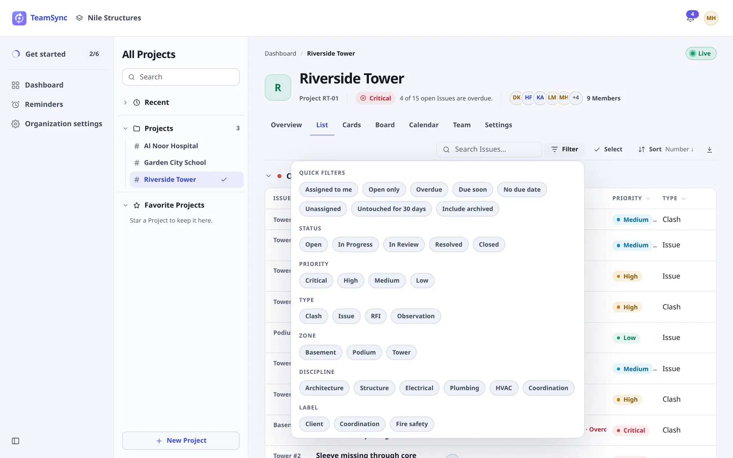The width and height of the screenshot is (733, 458).
Task: Collapse the Favorite Projects section
Action: point(125,205)
